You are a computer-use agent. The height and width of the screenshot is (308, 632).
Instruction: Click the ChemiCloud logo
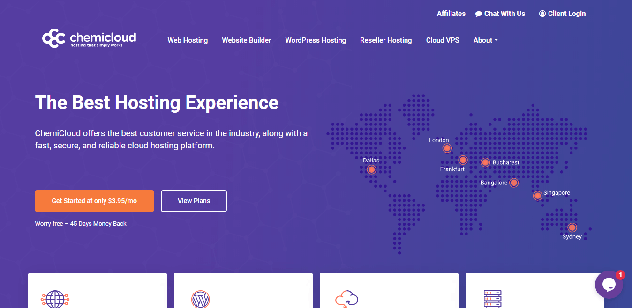(x=89, y=39)
